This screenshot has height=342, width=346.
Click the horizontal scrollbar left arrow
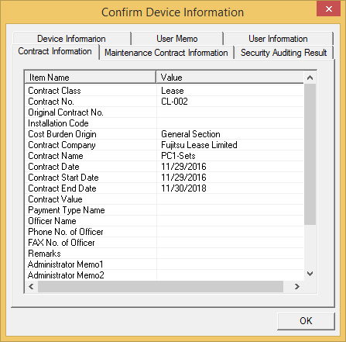(x=31, y=286)
